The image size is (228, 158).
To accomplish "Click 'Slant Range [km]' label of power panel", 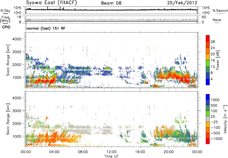I will [8, 60].
